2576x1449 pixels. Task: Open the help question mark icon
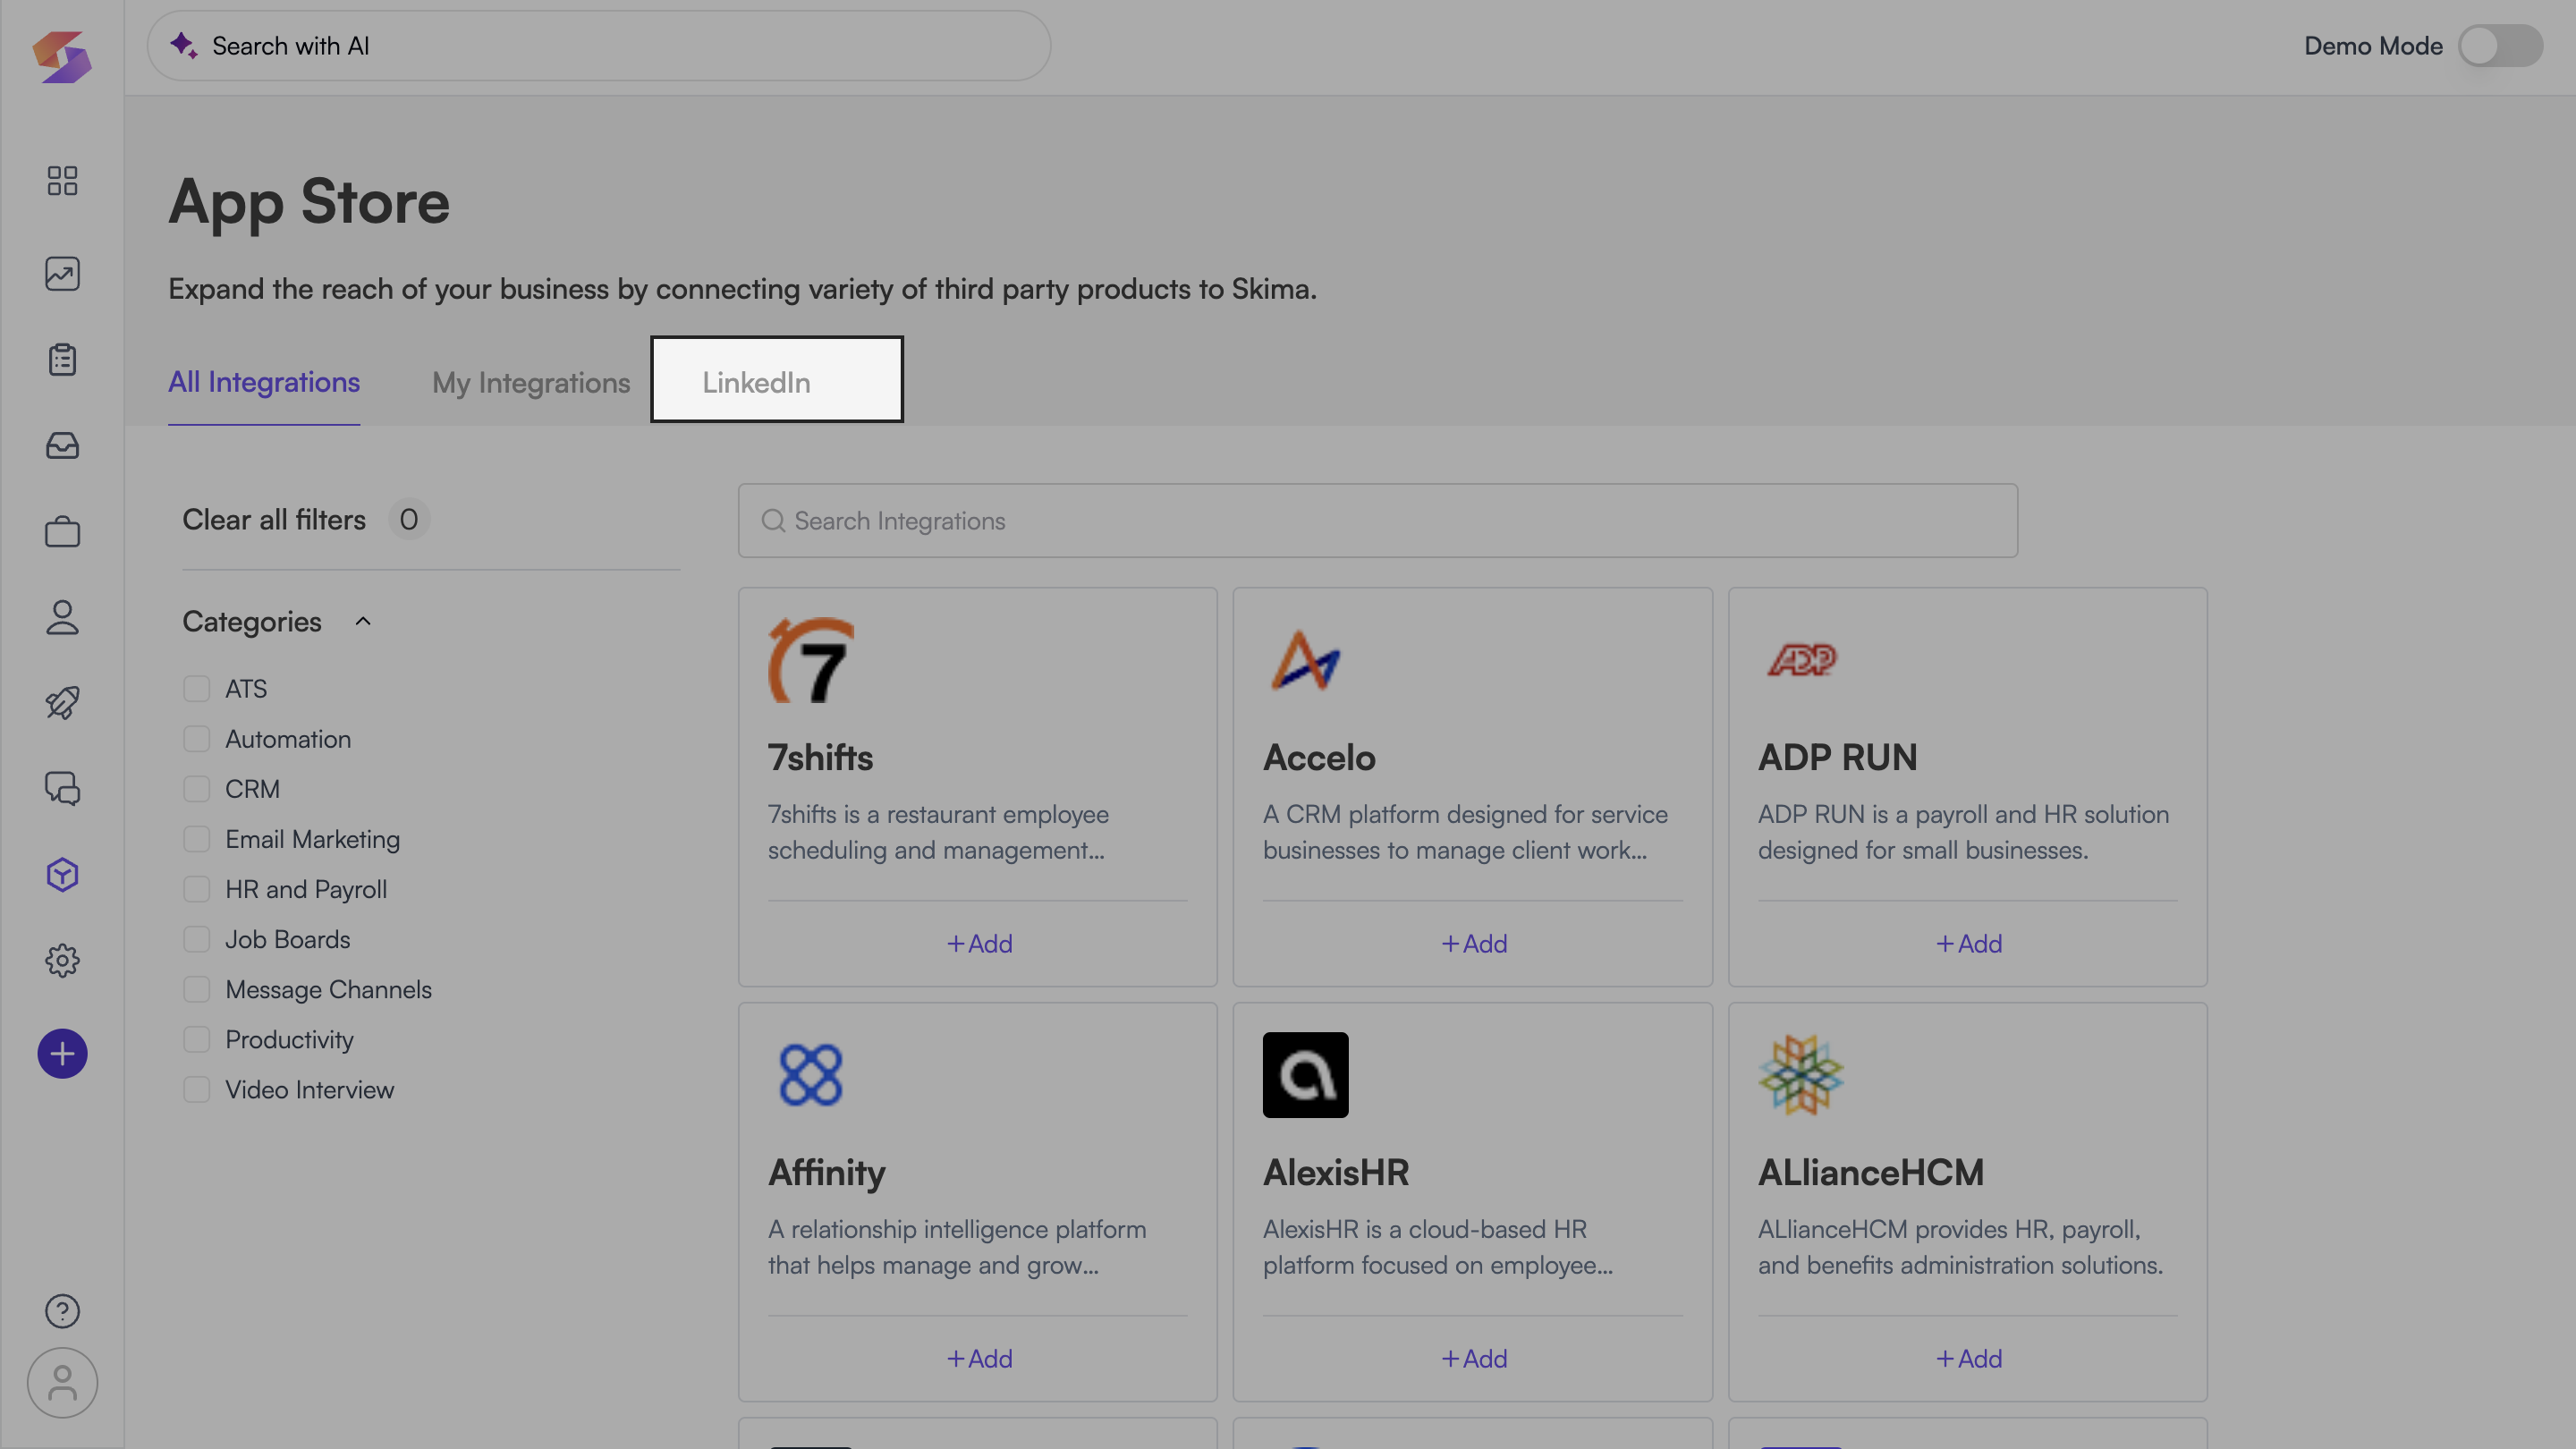(x=62, y=1311)
